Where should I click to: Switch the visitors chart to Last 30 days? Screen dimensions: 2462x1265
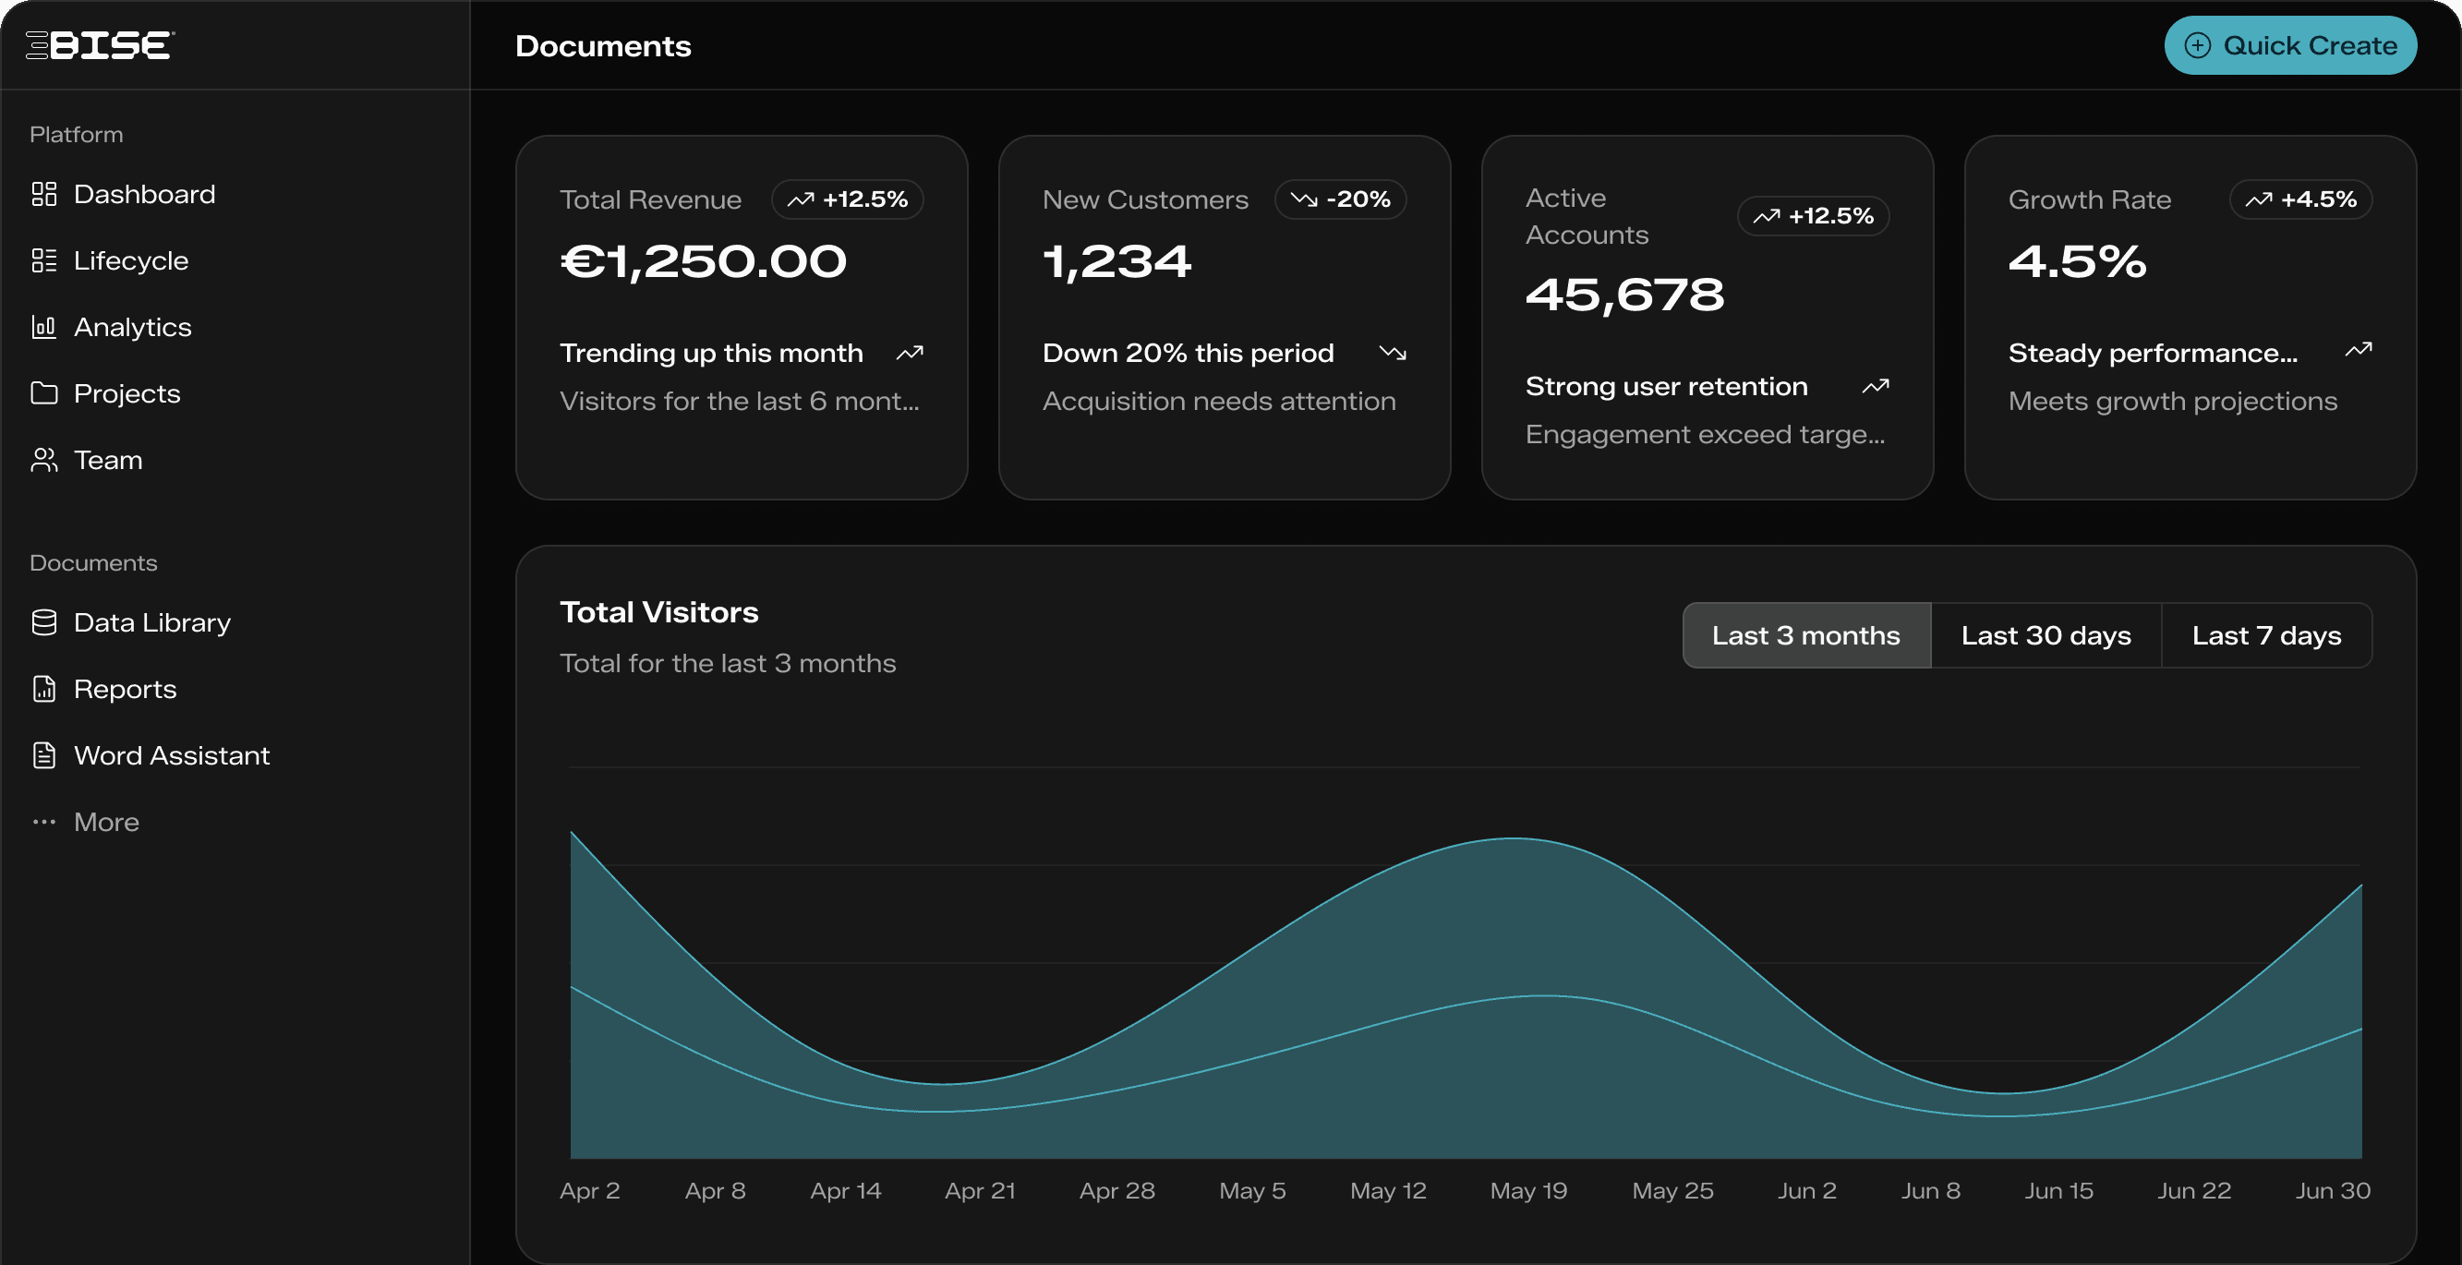(x=2046, y=634)
